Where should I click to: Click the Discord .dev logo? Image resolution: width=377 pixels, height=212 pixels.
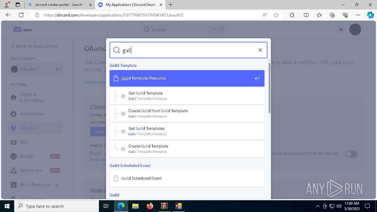click(x=23, y=30)
